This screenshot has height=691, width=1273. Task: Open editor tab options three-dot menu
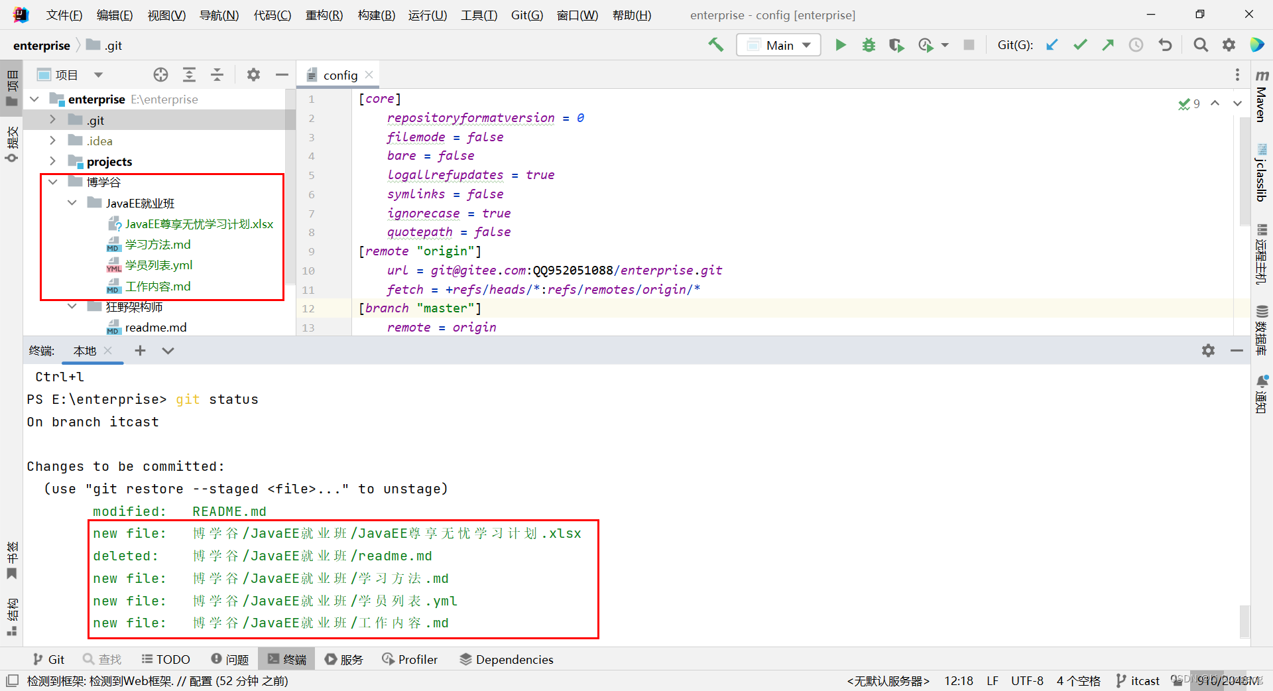1237,75
